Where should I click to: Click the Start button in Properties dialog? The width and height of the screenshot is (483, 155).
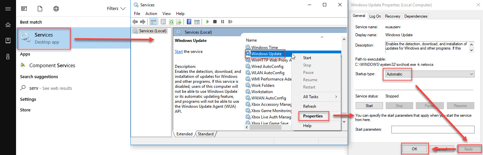click(x=369, y=106)
